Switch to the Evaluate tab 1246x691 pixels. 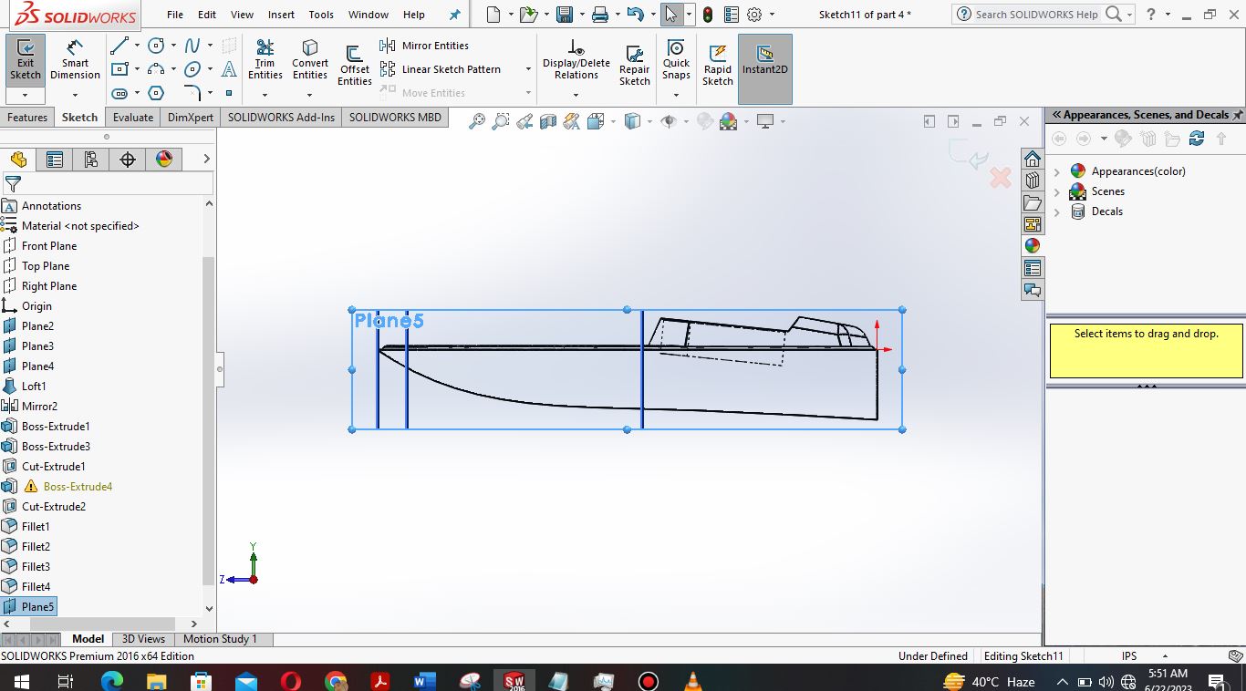133,118
